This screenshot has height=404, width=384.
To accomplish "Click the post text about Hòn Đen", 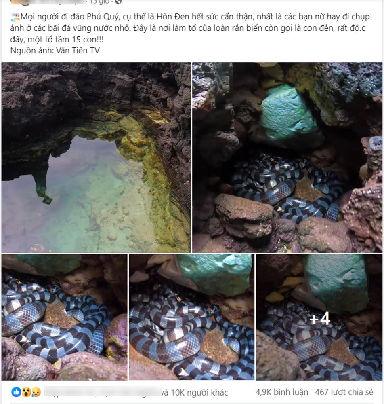I will [x=190, y=28].
